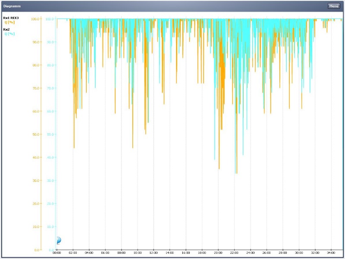Click the orange 10.0 axis value

(36, 227)
